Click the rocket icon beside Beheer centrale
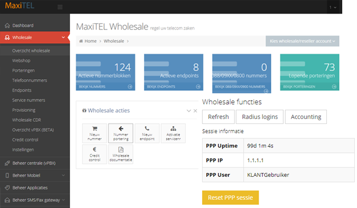The image size is (357, 208). (7, 163)
